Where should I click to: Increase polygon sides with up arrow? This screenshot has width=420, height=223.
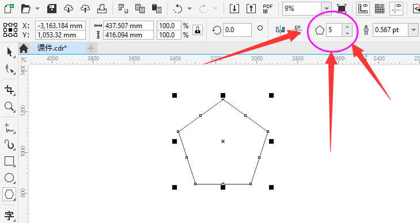pyautogui.click(x=347, y=26)
